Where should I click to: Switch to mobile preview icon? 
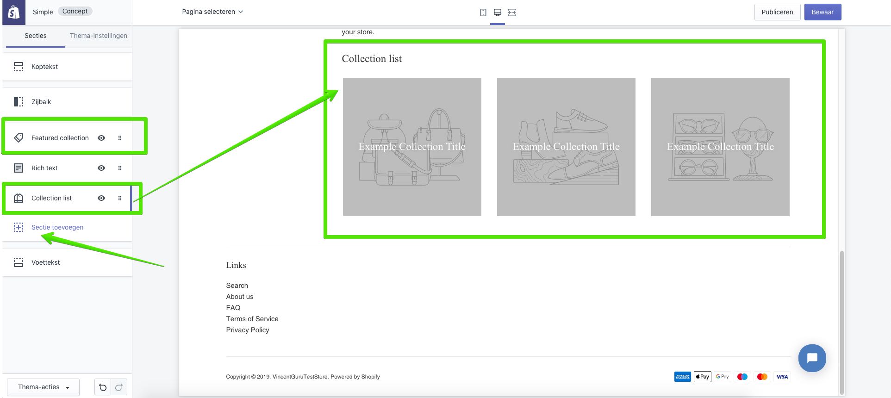[x=483, y=12]
